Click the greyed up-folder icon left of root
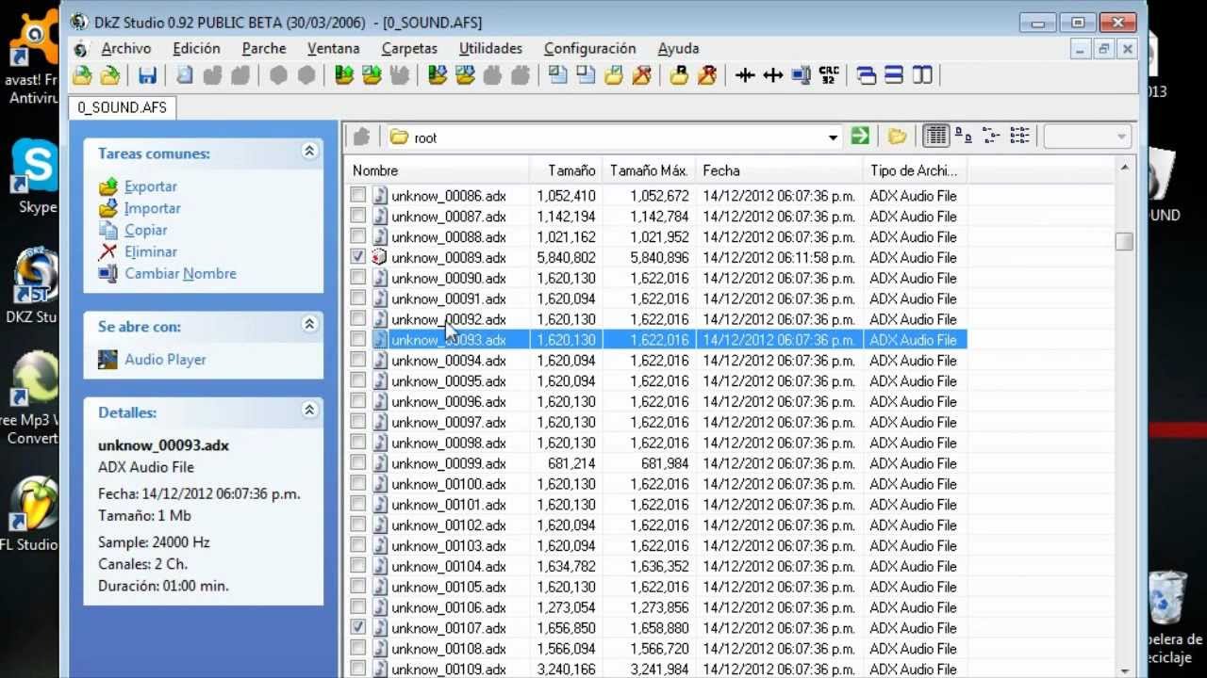 pyautogui.click(x=361, y=137)
